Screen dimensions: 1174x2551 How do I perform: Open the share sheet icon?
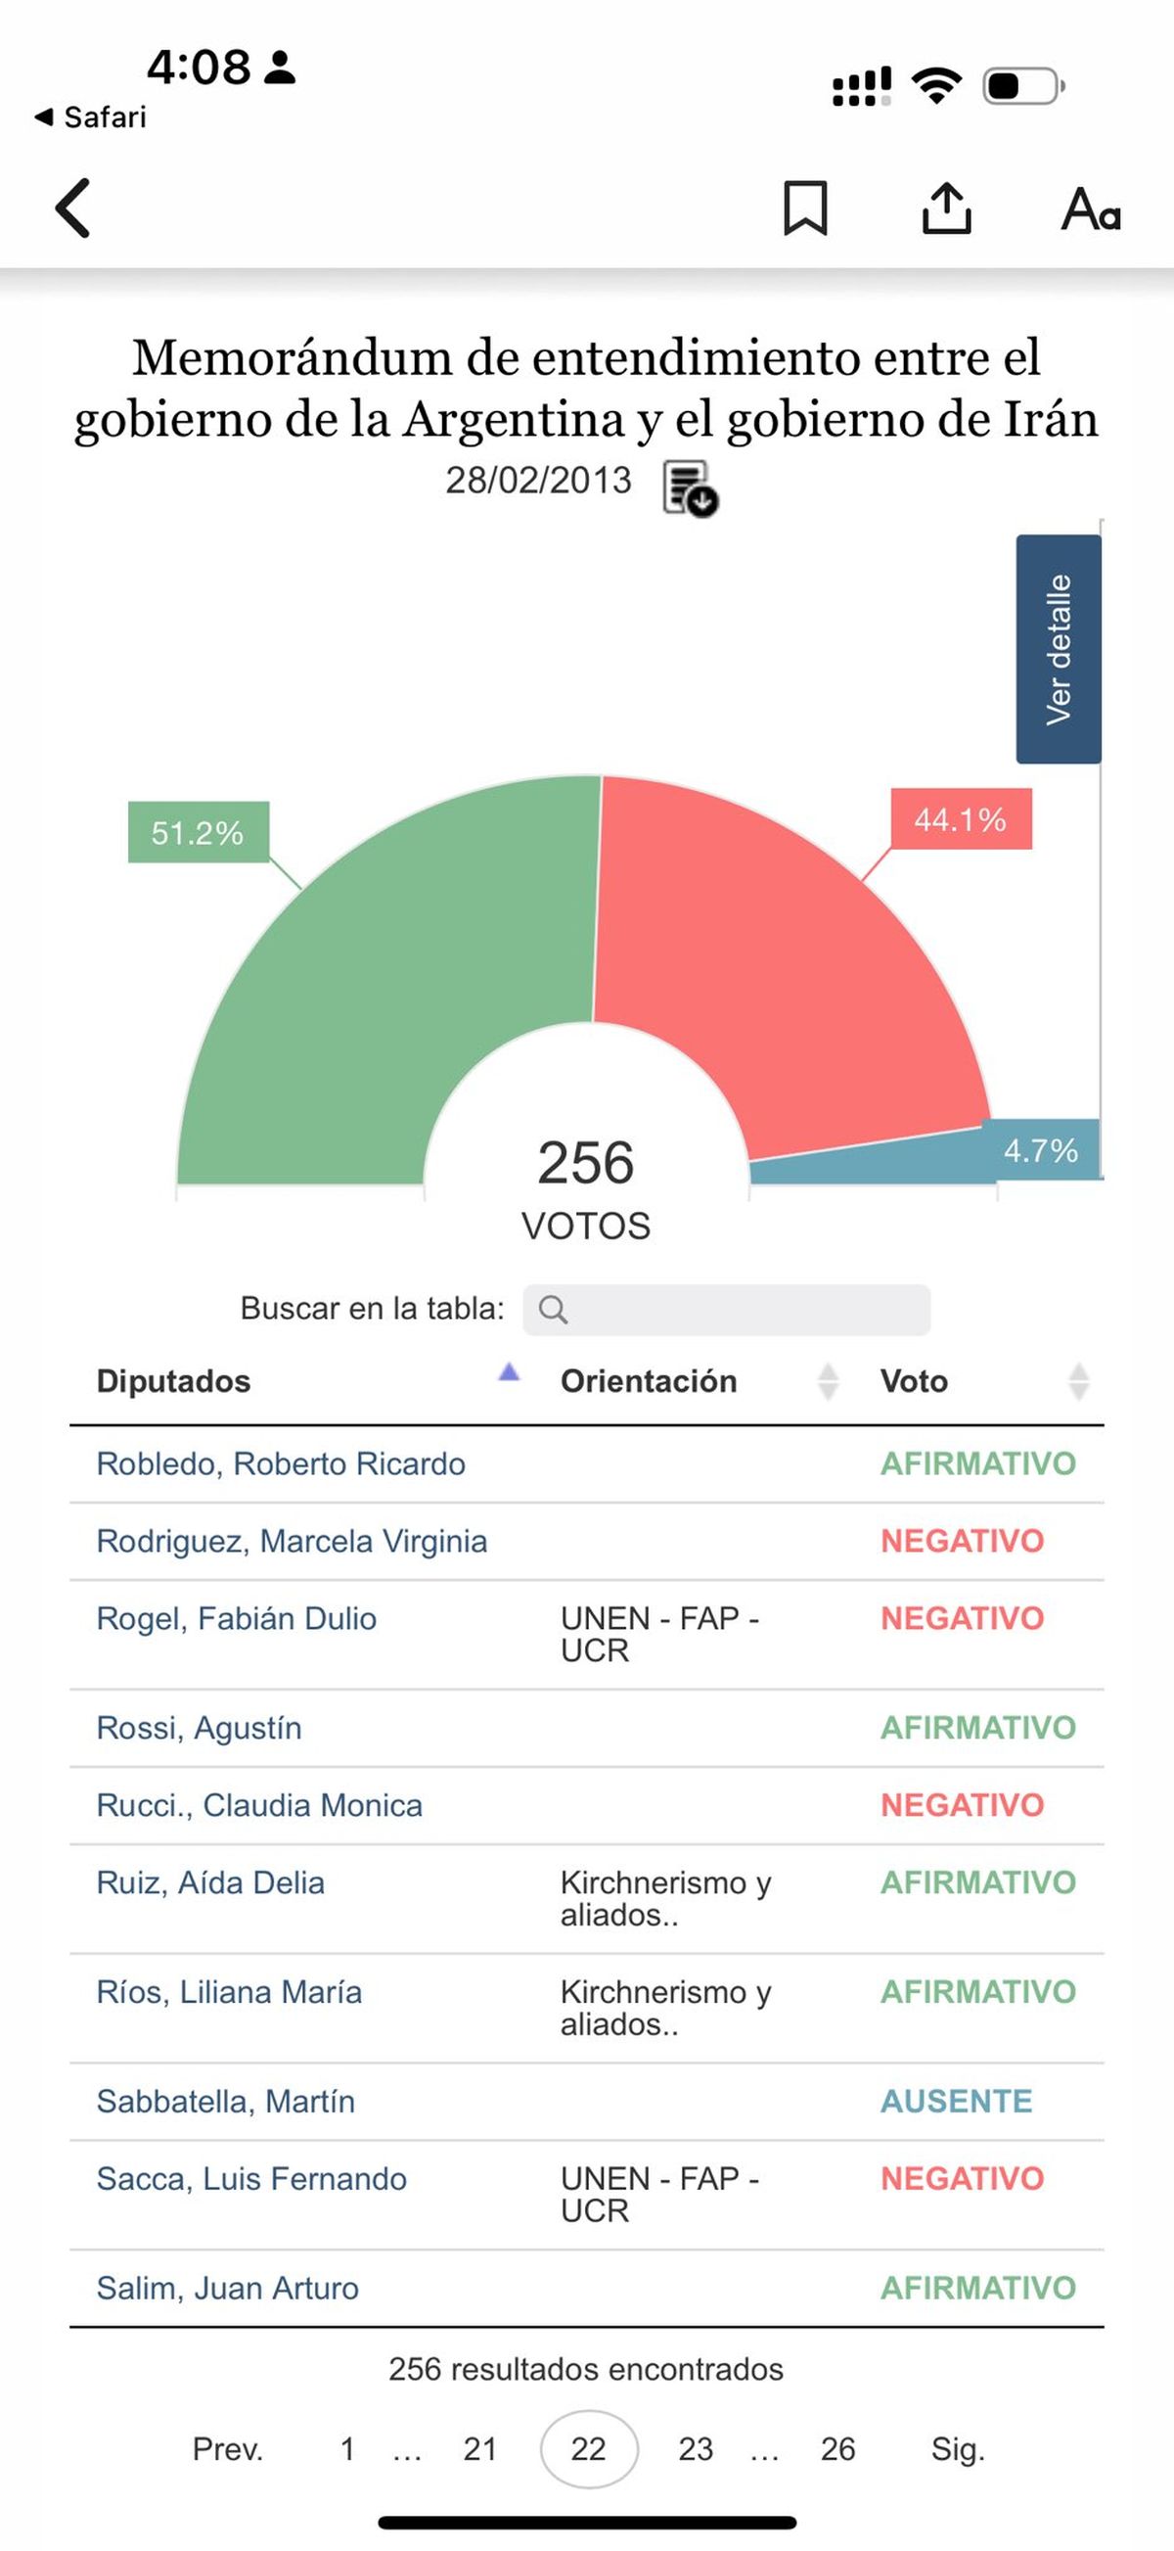(x=946, y=208)
